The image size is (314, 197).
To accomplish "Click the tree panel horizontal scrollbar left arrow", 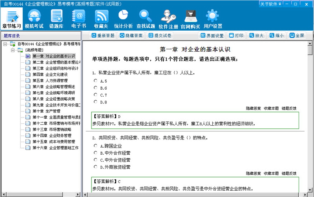I will click(x=4, y=194).
